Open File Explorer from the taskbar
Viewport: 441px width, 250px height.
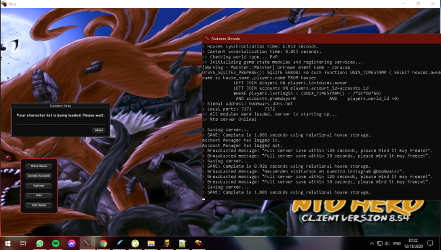pos(151,243)
